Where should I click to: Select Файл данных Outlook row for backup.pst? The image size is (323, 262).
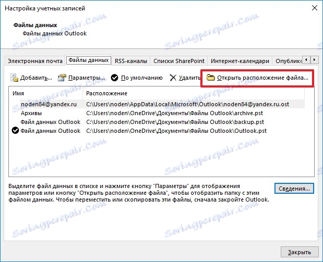click(157, 122)
